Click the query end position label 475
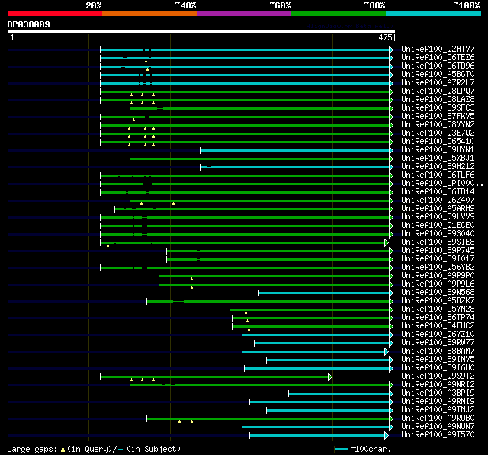Screen dimensions: 488x455 click(385, 37)
